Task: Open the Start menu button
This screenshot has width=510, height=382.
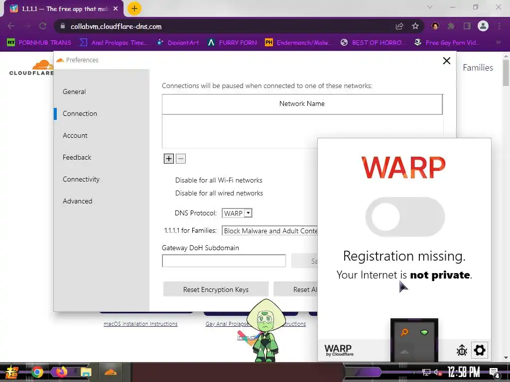Action: pyautogui.click(x=11, y=372)
